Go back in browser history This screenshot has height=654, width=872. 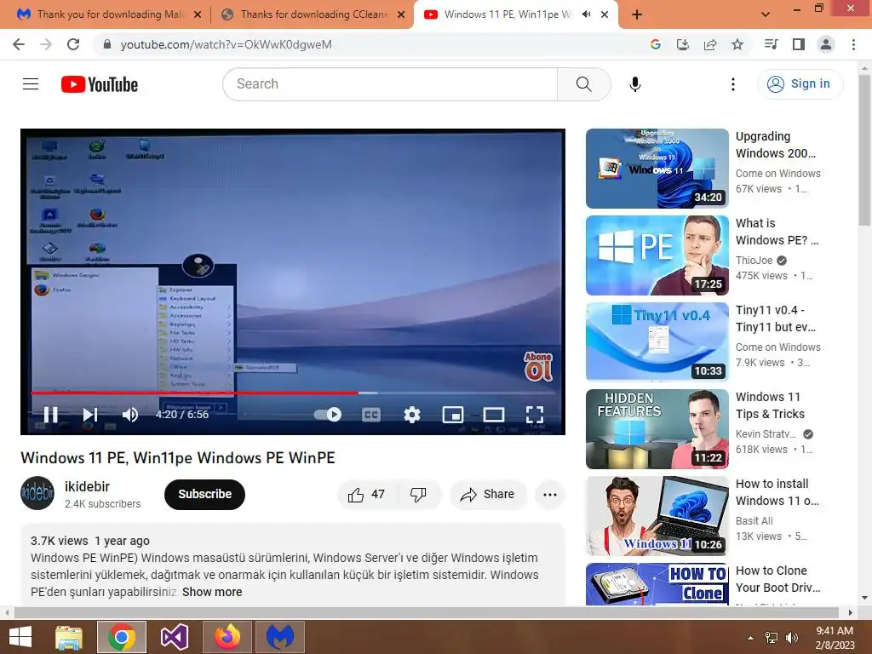pyautogui.click(x=19, y=44)
